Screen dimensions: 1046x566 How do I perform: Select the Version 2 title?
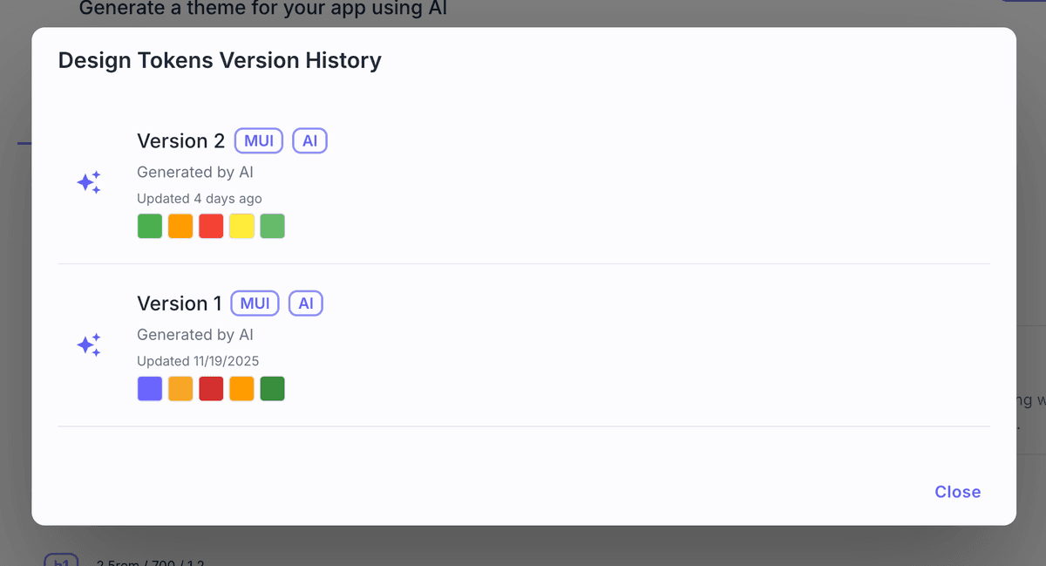click(x=180, y=141)
